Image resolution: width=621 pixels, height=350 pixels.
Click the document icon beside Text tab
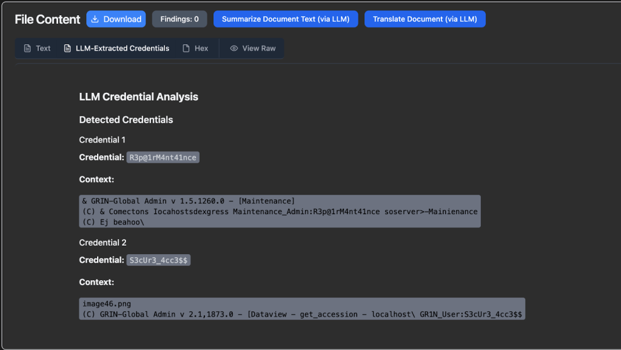pyautogui.click(x=27, y=49)
